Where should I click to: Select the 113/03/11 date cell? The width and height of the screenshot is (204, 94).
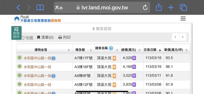tap(153, 75)
